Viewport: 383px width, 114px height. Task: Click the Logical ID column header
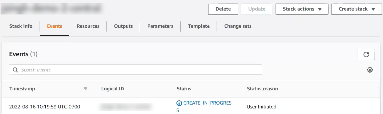(x=112, y=89)
